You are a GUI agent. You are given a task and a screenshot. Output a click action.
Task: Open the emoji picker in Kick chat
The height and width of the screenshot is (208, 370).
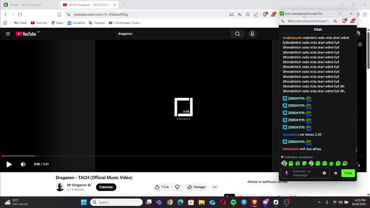[x=324, y=173]
